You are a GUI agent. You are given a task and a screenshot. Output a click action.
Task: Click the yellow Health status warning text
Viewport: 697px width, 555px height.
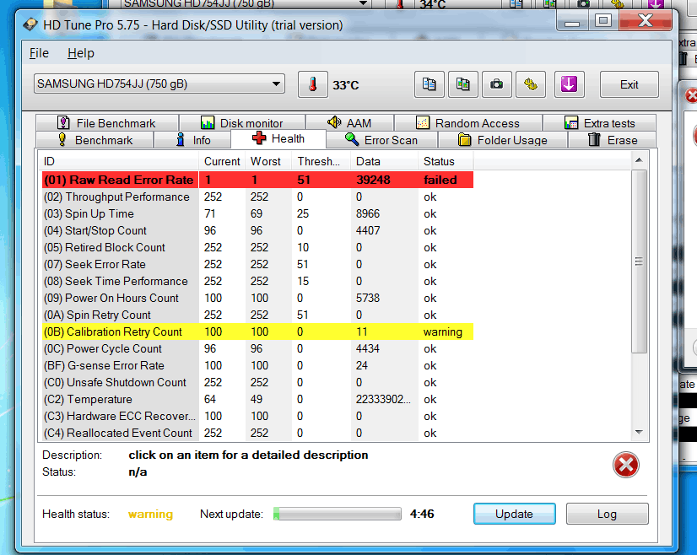point(150,515)
